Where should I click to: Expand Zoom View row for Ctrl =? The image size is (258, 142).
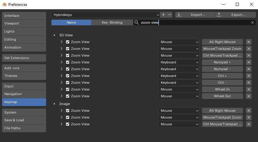point(61,76)
